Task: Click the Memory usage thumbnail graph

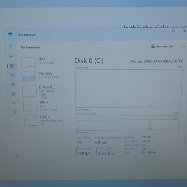Action: [x=29, y=76]
